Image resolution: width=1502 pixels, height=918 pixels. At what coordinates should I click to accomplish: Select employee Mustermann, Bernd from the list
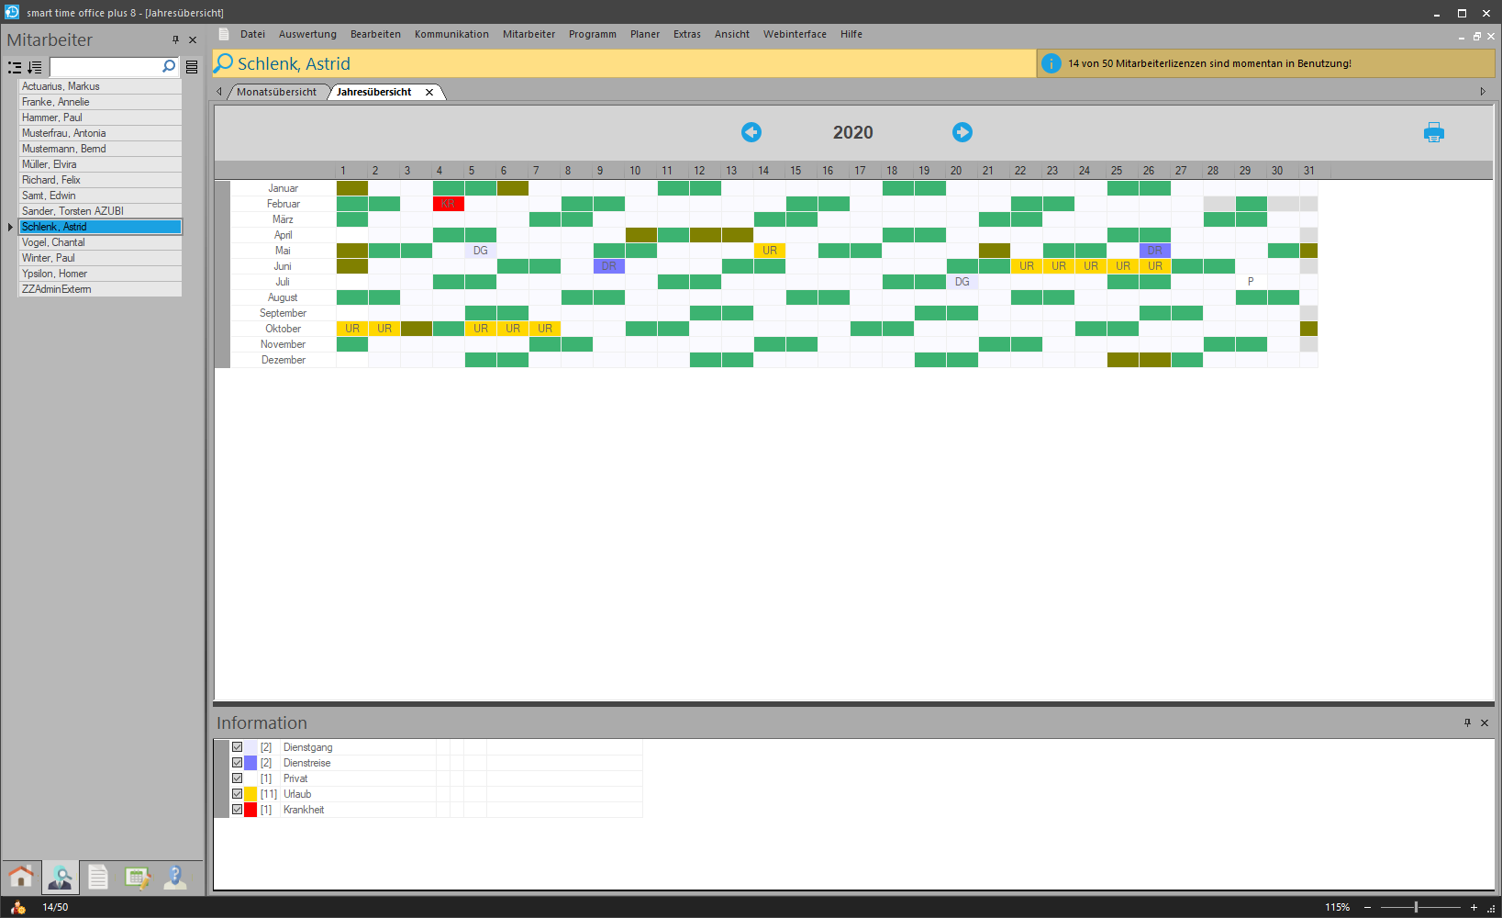(x=64, y=149)
